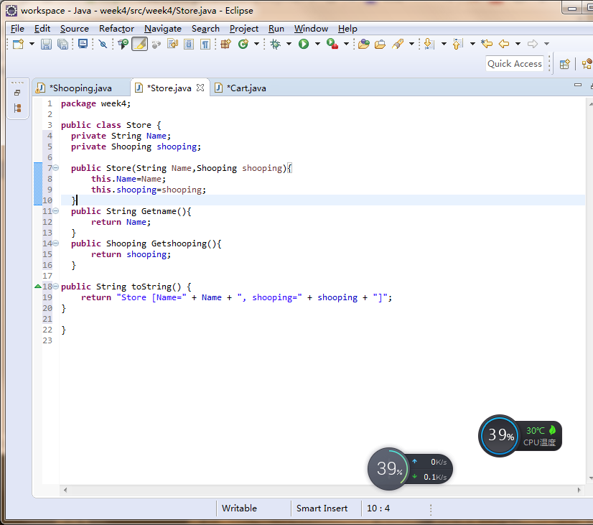Close the *Store.java editor tab
The height and width of the screenshot is (525, 593).
(200, 88)
